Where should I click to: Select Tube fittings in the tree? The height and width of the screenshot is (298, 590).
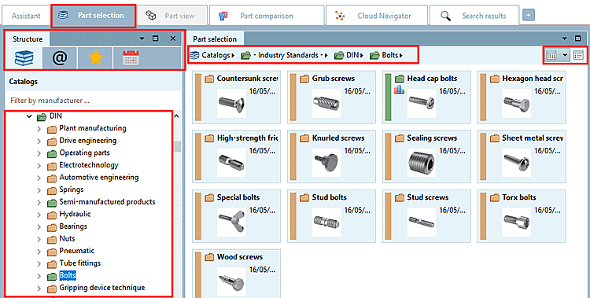tap(79, 263)
